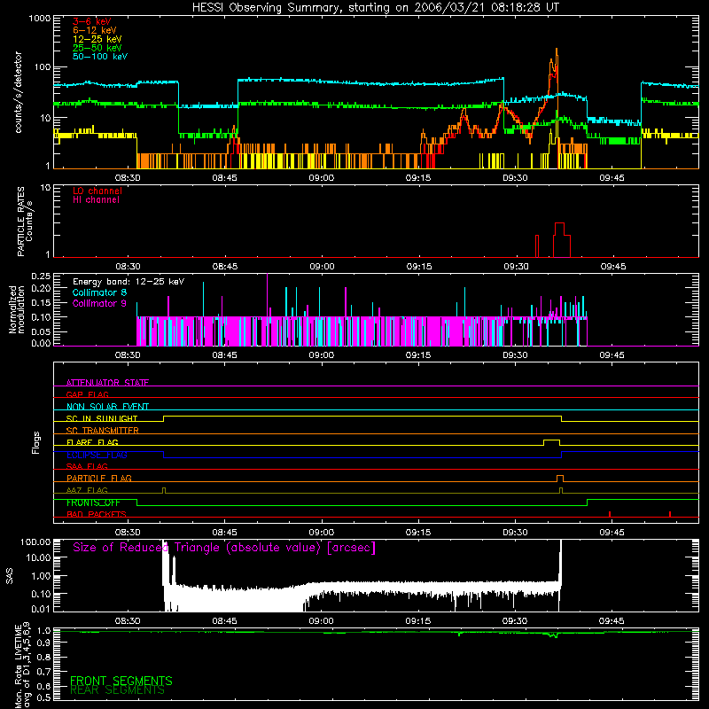Click the FLARE_FLAG label

point(92,442)
